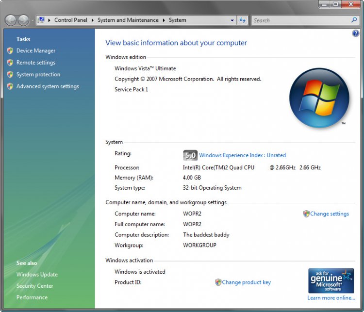Screen dimensions: 364x312
Task: Click the shield icon beside Change settings
Action: (x=306, y=214)
